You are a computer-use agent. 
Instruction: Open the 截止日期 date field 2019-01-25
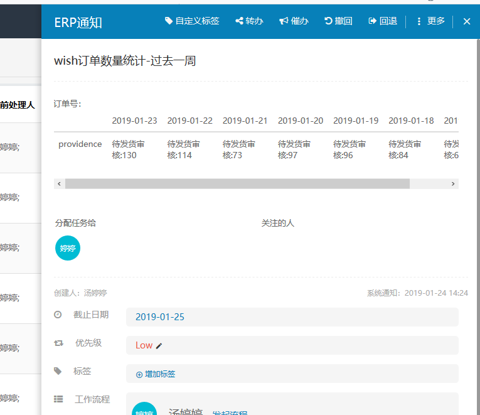coord(292,317)
